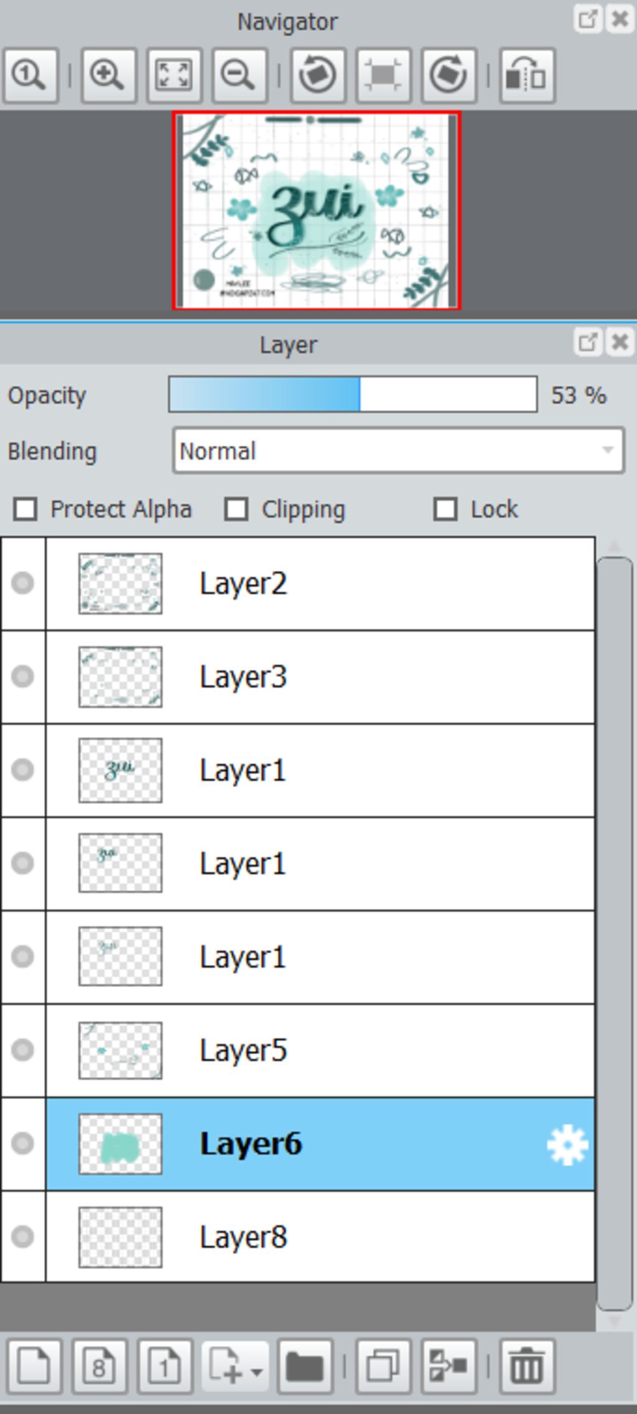Rotate canvas right in Navigator

(449, 75)
